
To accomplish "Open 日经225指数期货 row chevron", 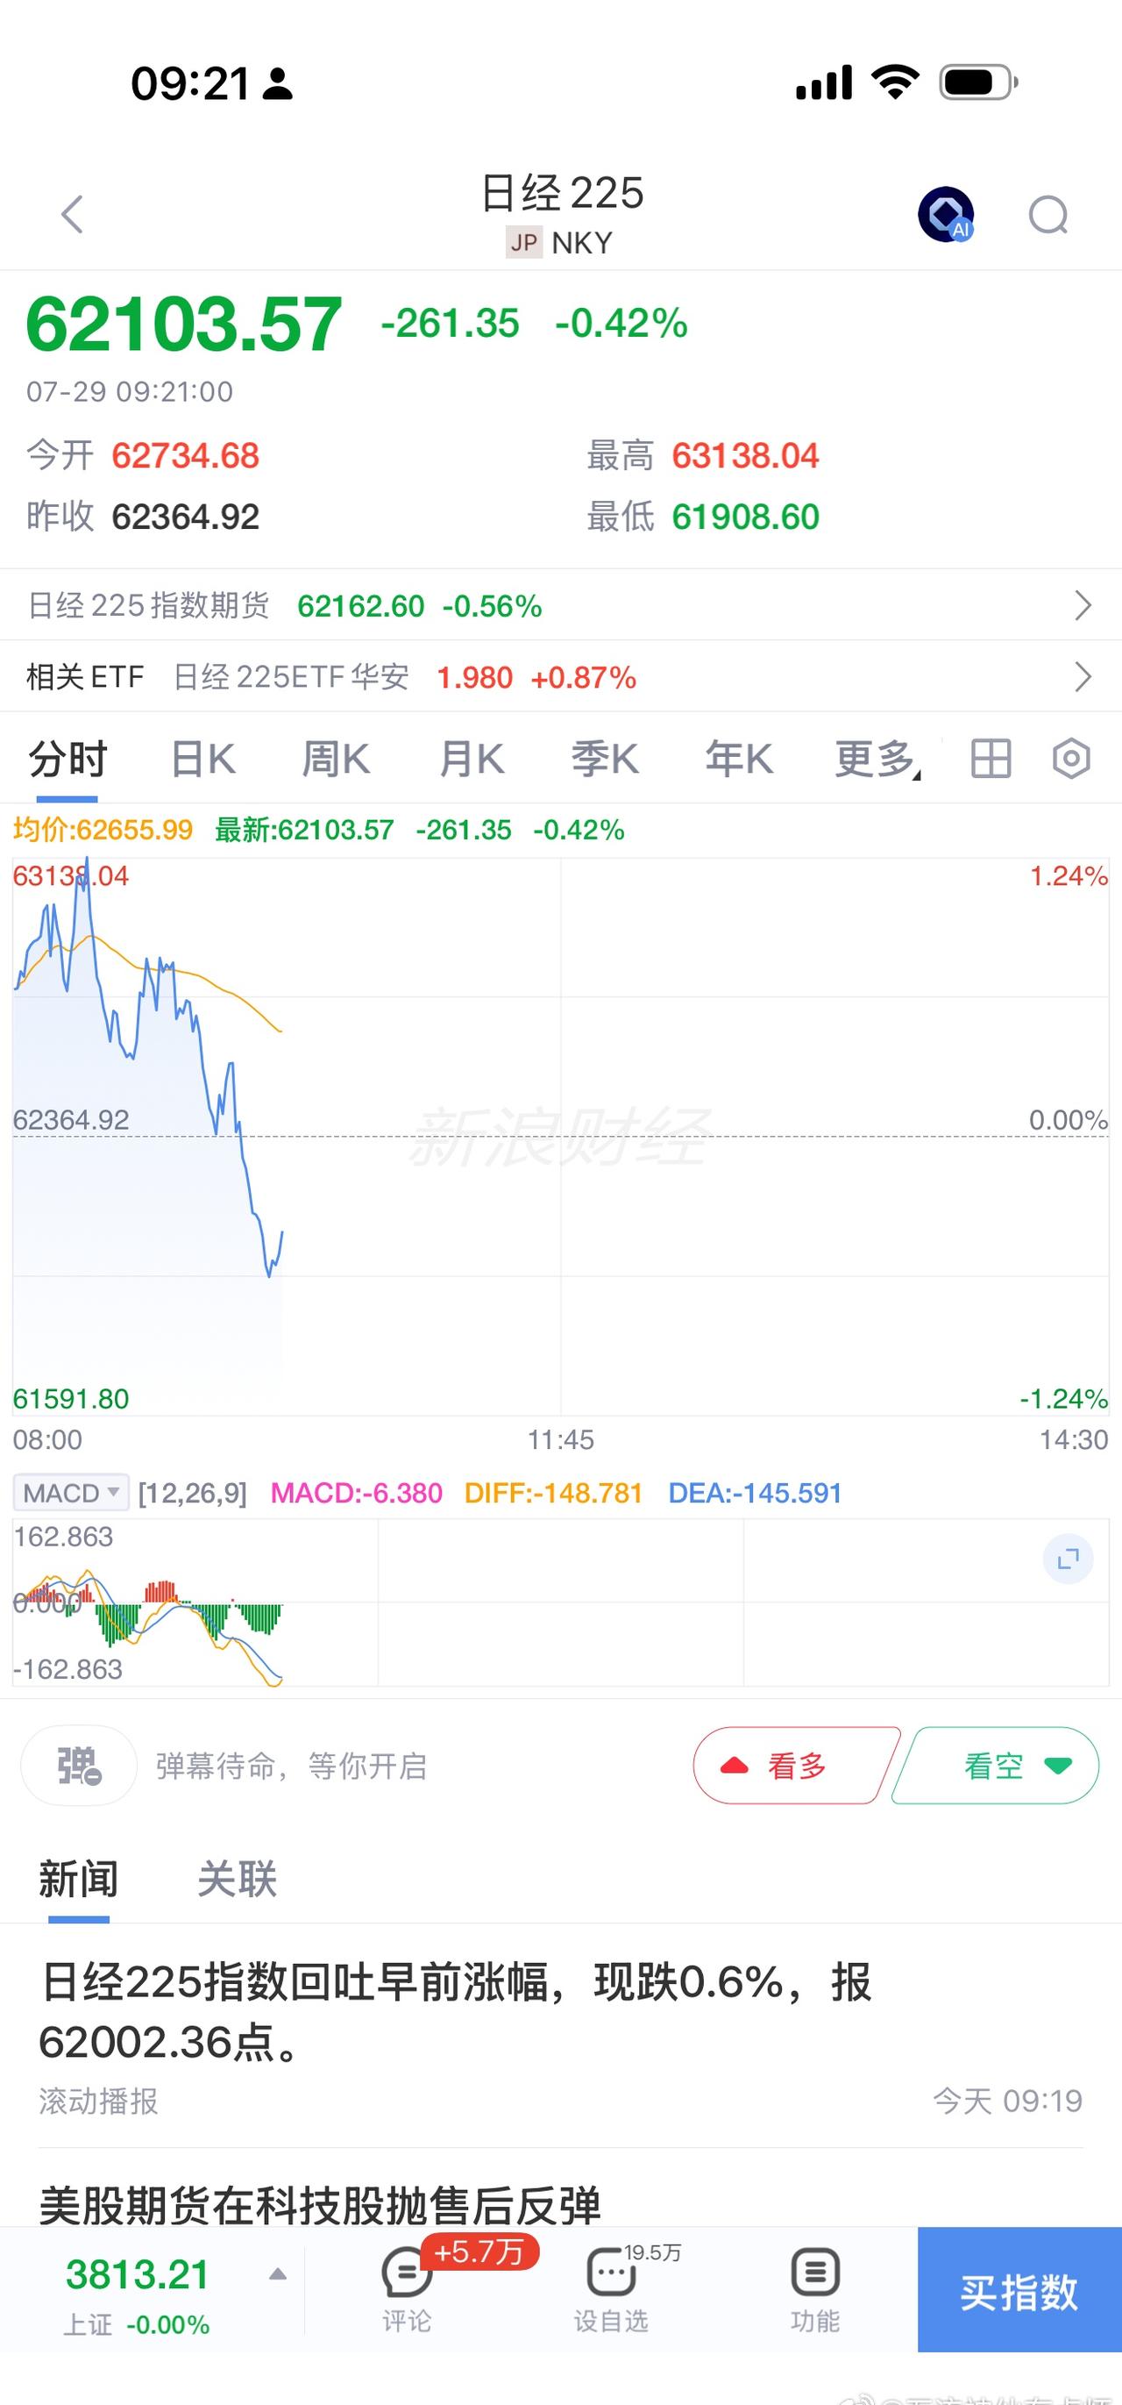I will (x=1082, y=605).
